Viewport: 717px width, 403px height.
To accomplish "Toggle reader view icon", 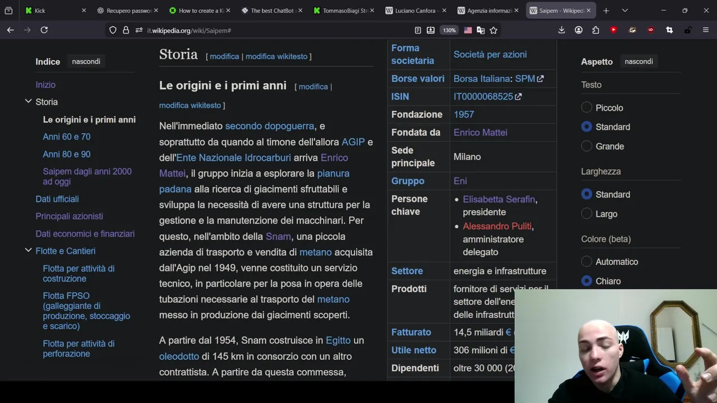I will pyautogui.click(x=418, y=30).
